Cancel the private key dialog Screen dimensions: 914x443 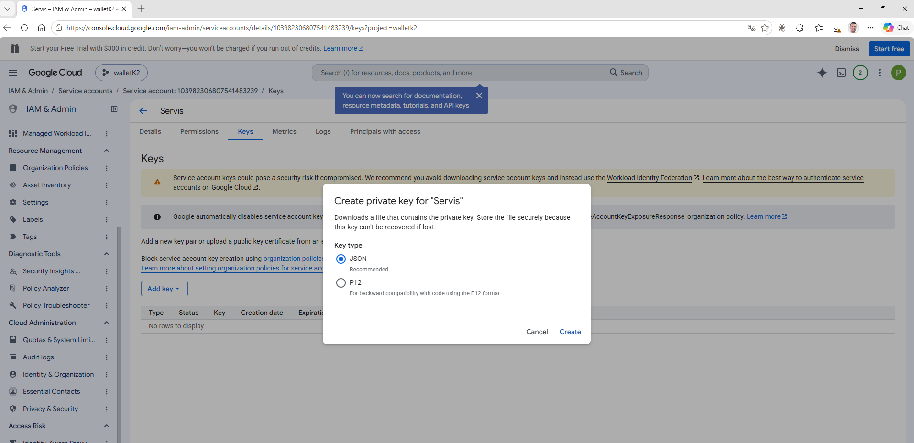point(537,332)
